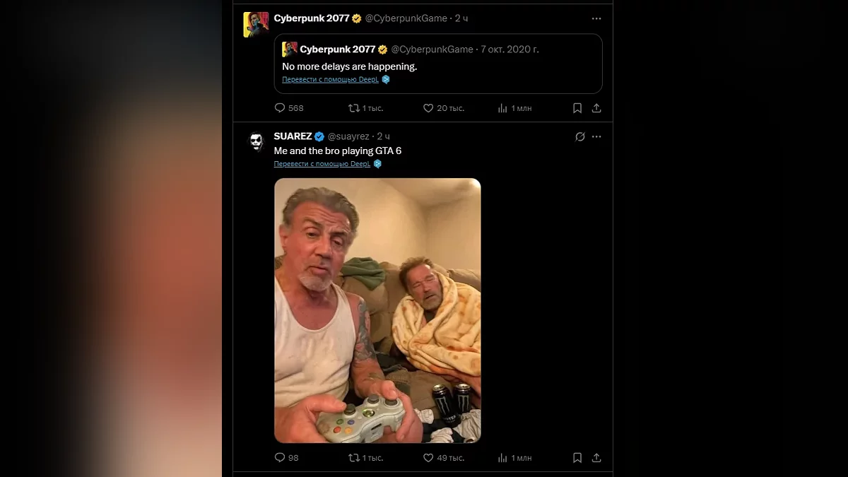Reply to the SUAREZ GTA 6 tweet
The height and width of the screenshot is (477, 848).
280,458
